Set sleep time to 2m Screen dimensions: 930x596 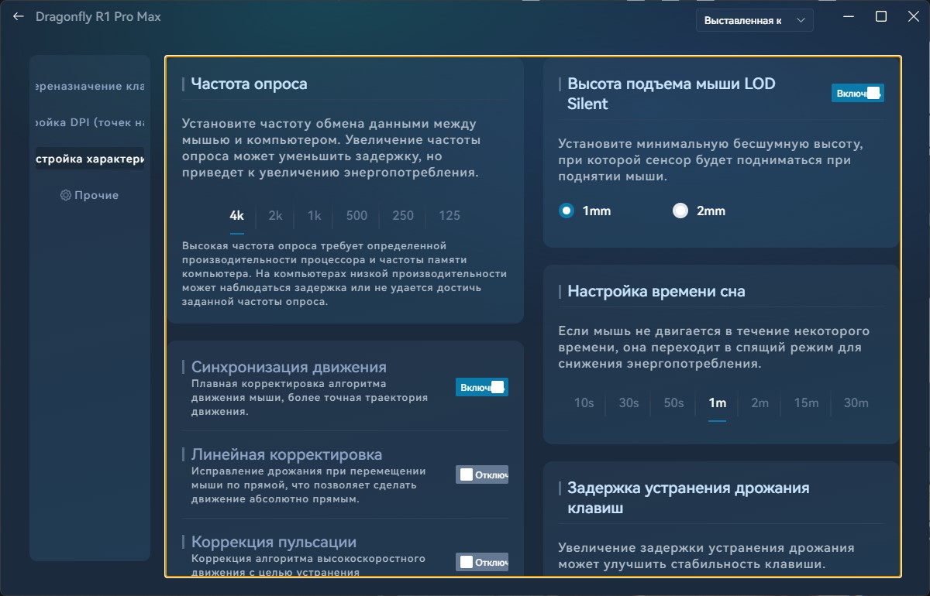point(760,403)
